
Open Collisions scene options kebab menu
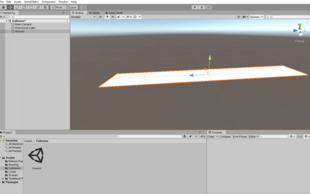(x=67, y=21)
